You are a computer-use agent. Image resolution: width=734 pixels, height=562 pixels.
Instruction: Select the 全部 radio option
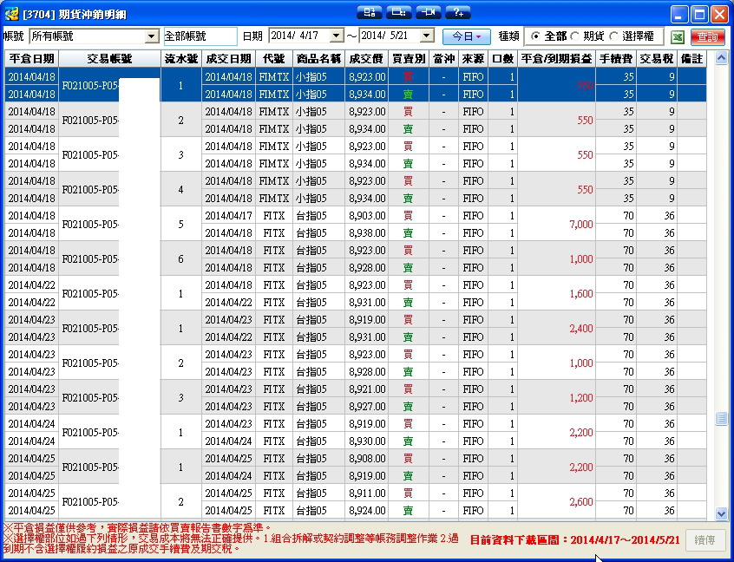(535, 36)
